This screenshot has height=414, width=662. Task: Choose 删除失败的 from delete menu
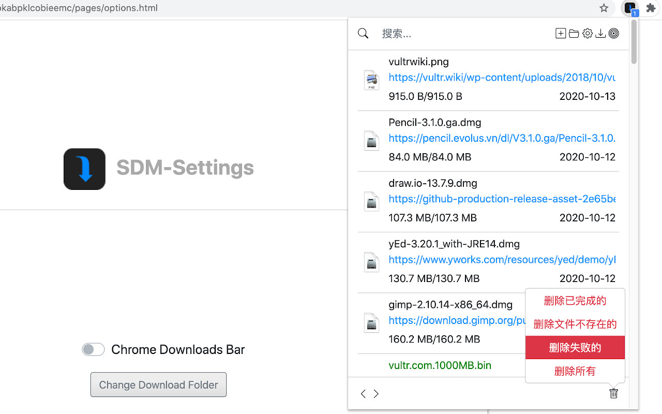tap(575, 347)
